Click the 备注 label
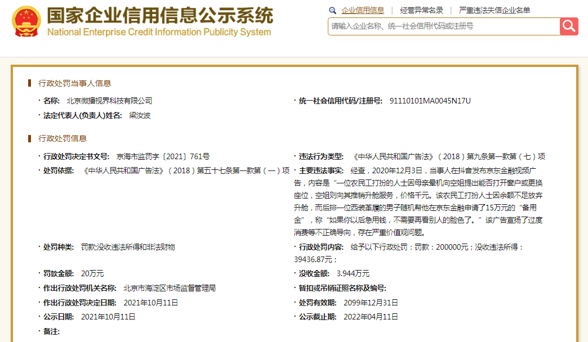The height and width of the screenshot is (342, 588). [51, 331]
